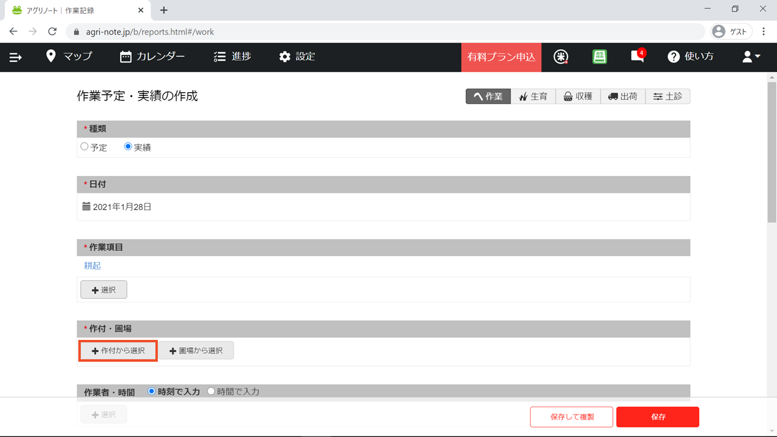Open notifications chat icon with badge
The width and height of the screenshot is (777, 437).
click(x=637, y=56)
